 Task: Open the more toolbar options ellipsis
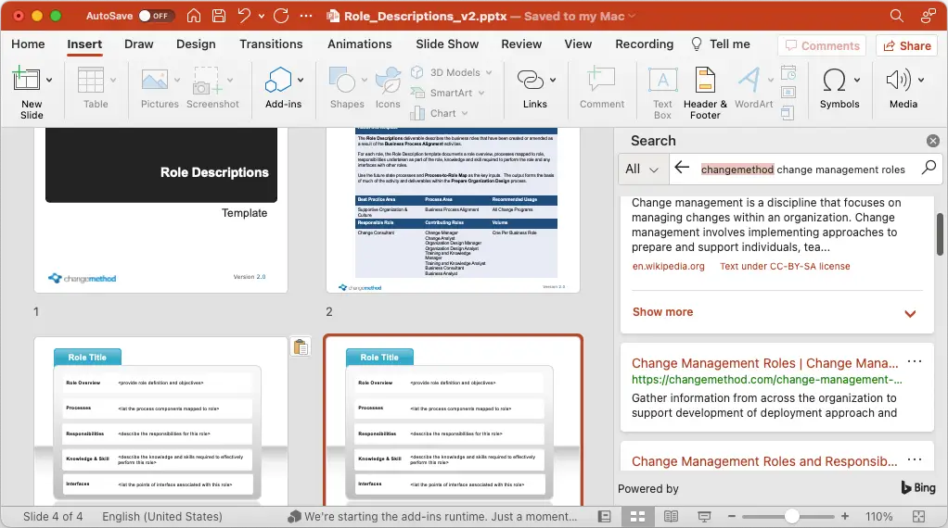306,16
